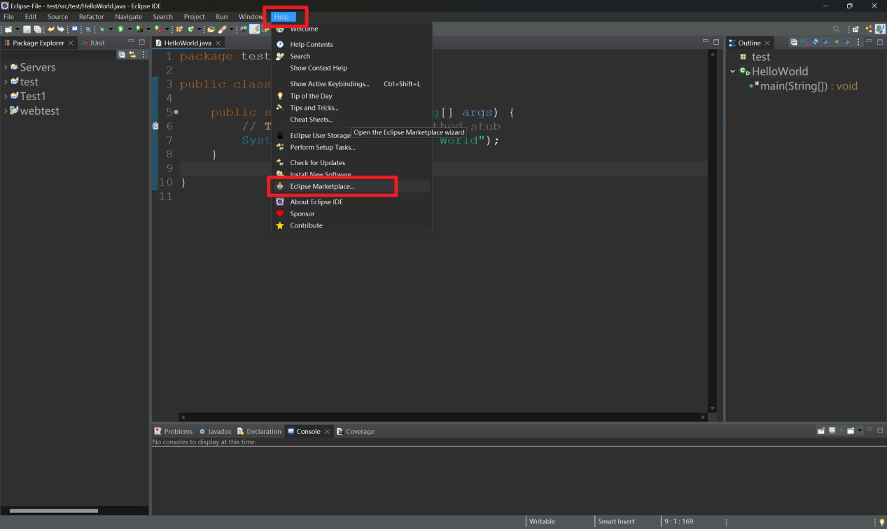Click Outline Collapse All icon
The width and height of the screenshot is (887, 529).
click(794, 43)
